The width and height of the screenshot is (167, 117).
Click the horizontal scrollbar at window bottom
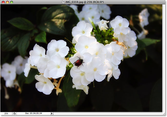tap(107, 113)
